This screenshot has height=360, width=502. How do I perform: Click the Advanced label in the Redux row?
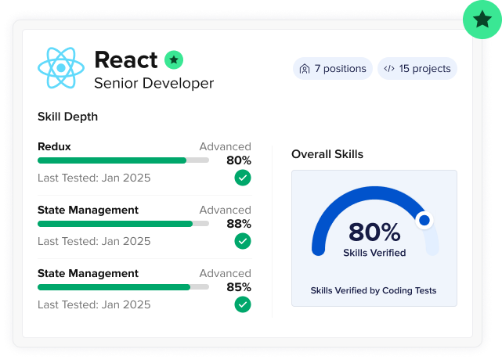point(226,146)
